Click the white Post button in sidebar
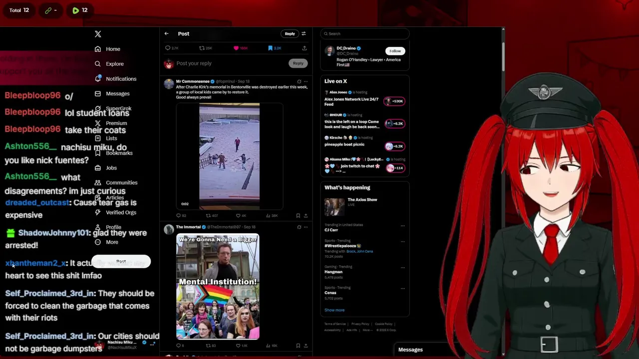Viewport: 639px width, 359px height. click(121, 262)
